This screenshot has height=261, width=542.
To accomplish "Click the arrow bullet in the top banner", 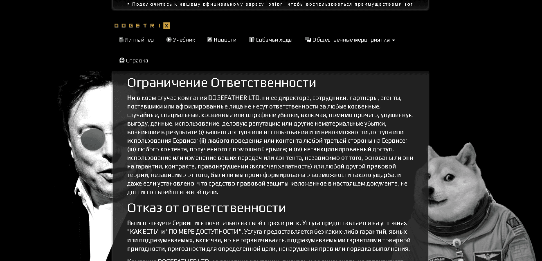I will point(128,4).
